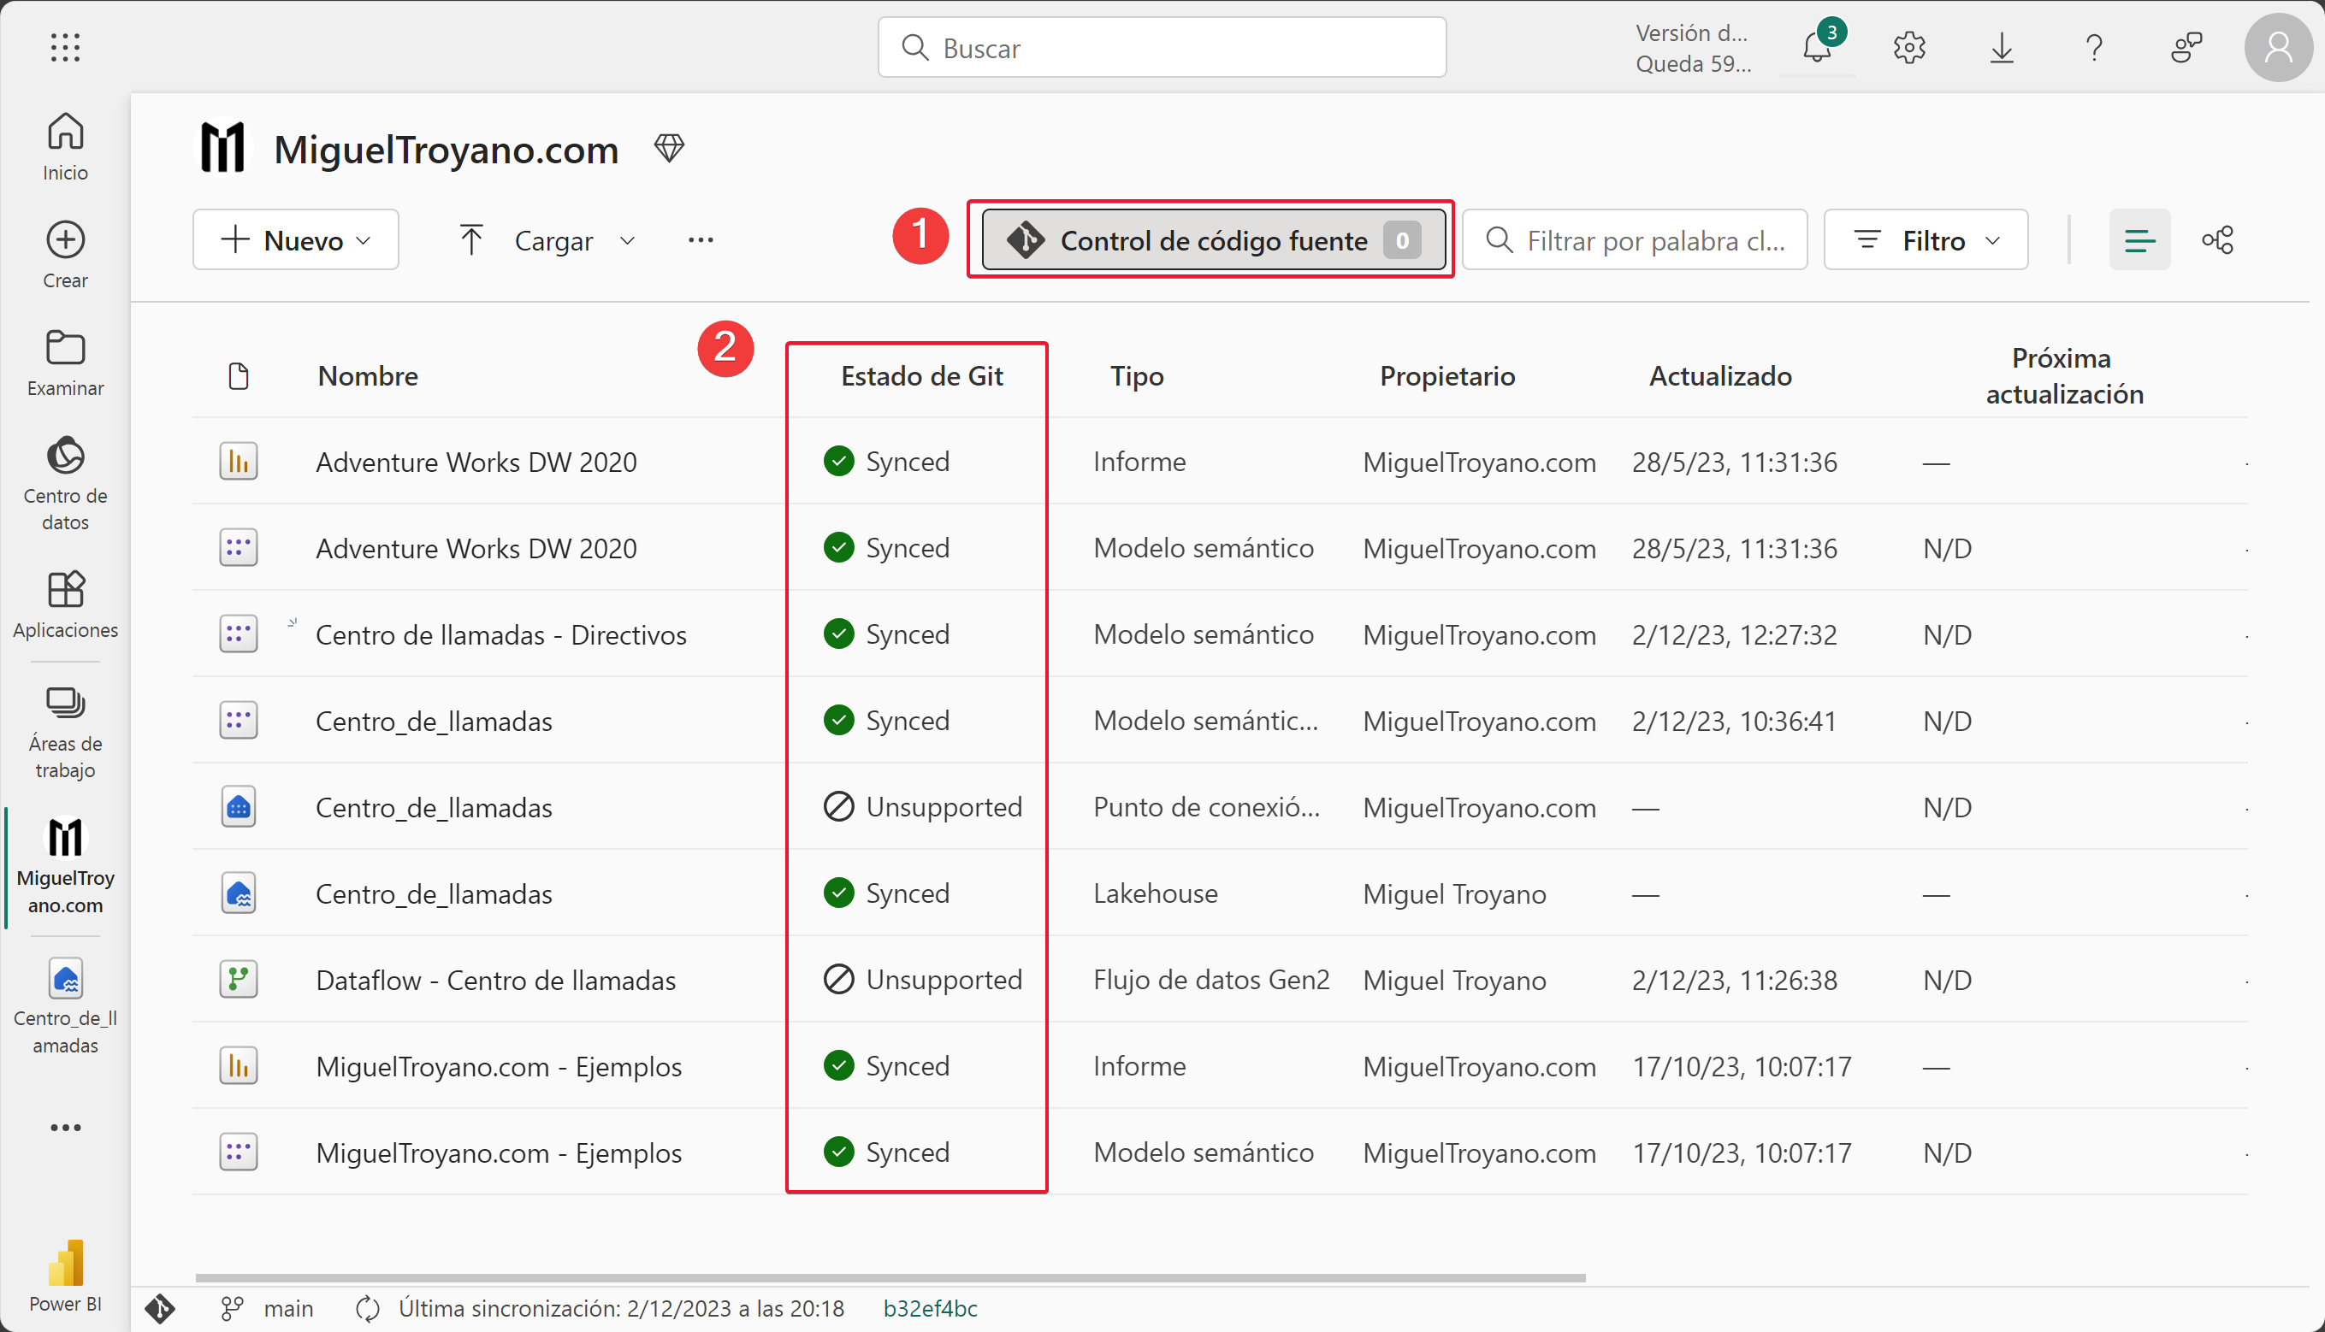Sort by Propietario column header
This screenshot has height=1332, width=2325.
(1447, 376)
